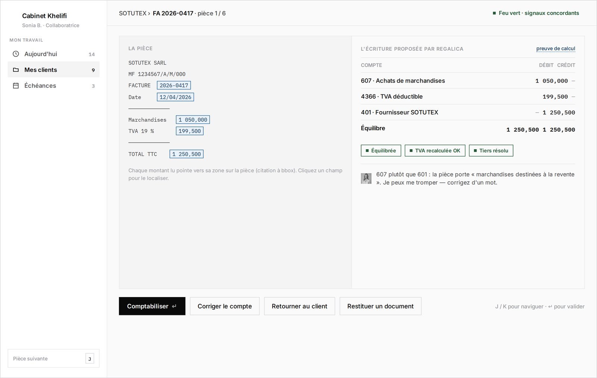Open Mes clients section
597x378 pixels.
coord(54,70)
